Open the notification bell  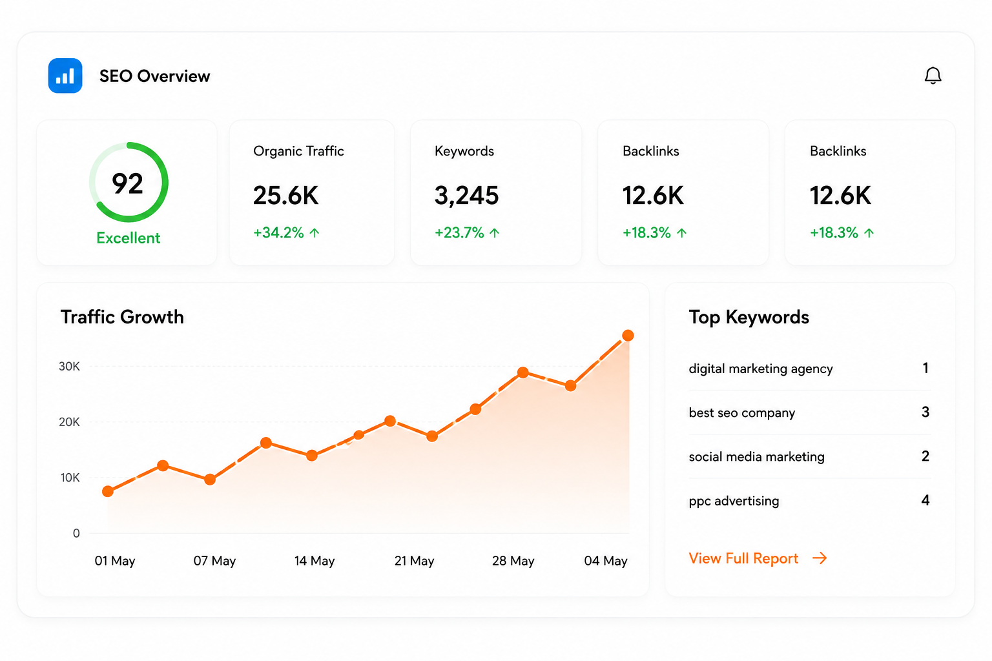[933, 76]
